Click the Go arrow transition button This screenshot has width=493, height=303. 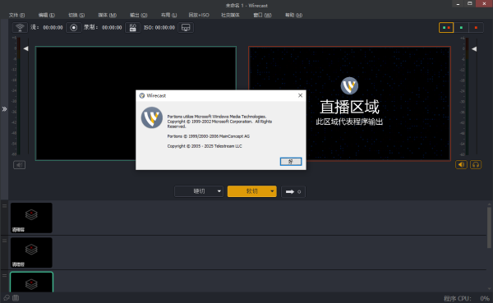(x=293, y=191)
